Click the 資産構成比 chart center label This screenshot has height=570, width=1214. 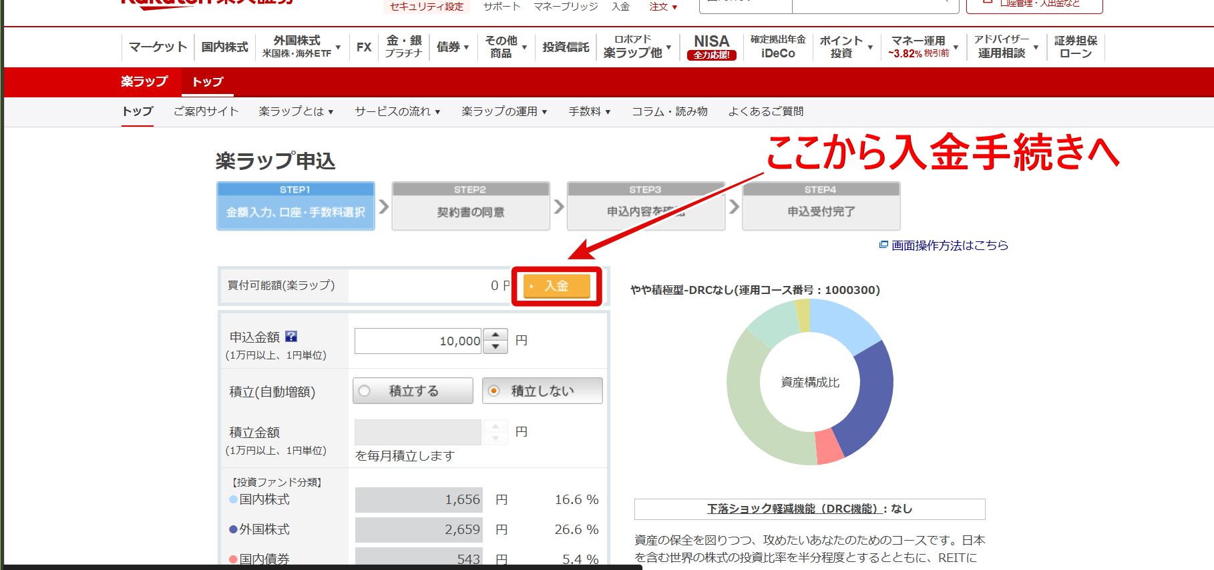point(810,382)
